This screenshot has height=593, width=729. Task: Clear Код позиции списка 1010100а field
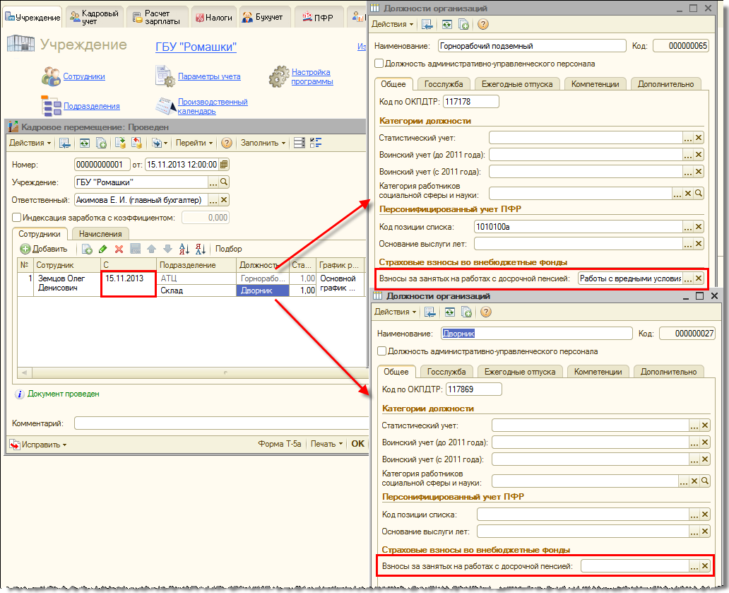[699, 227]
